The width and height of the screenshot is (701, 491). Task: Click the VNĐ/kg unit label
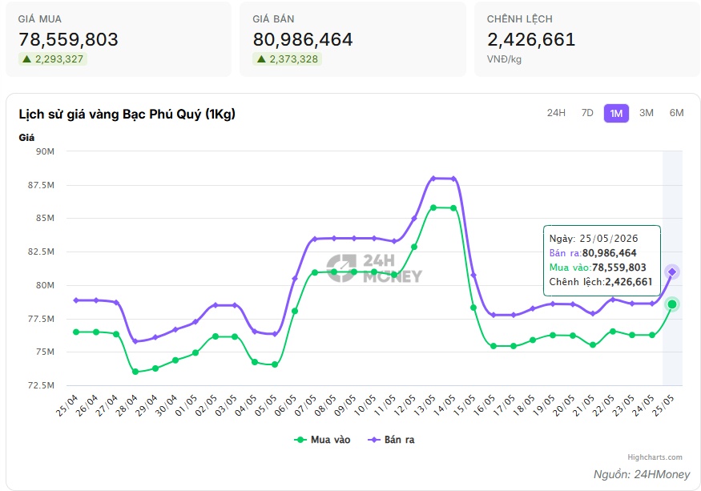pyautogui.click(x=504, y=59)
